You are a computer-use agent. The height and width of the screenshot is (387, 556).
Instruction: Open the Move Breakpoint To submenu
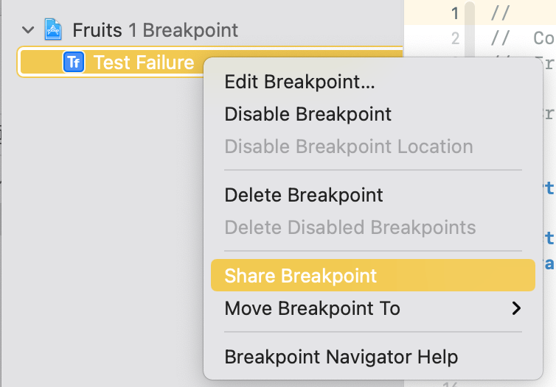(x=312, y=308)
